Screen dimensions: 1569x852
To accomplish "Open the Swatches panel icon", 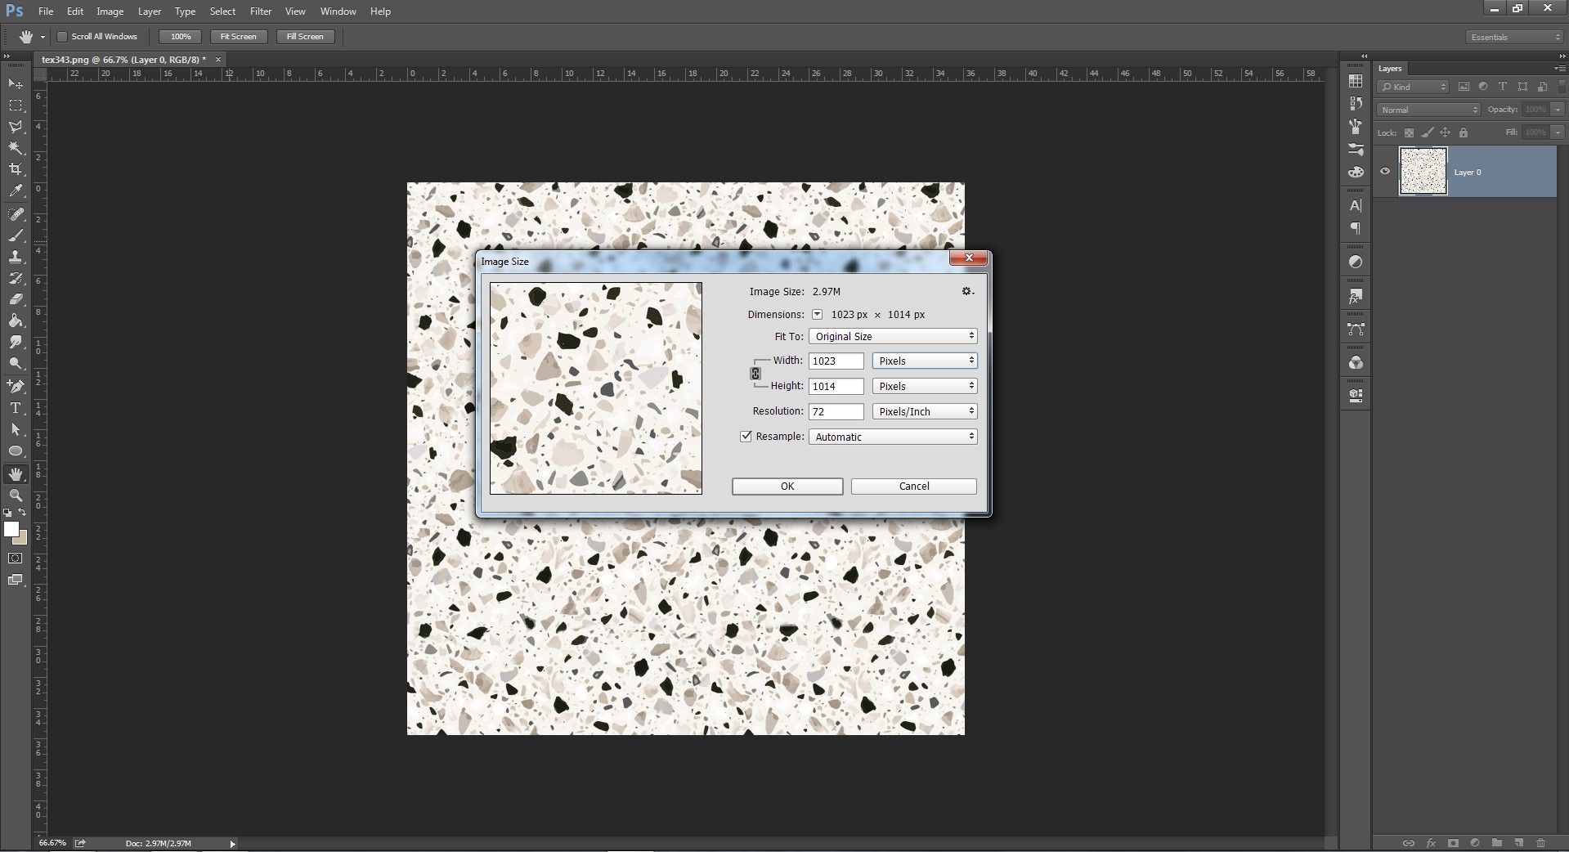I will pos(1356,81).
